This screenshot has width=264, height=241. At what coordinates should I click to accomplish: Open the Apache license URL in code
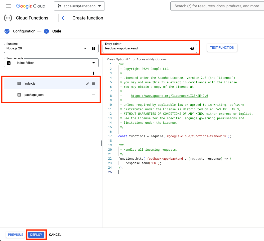(169, 96)
